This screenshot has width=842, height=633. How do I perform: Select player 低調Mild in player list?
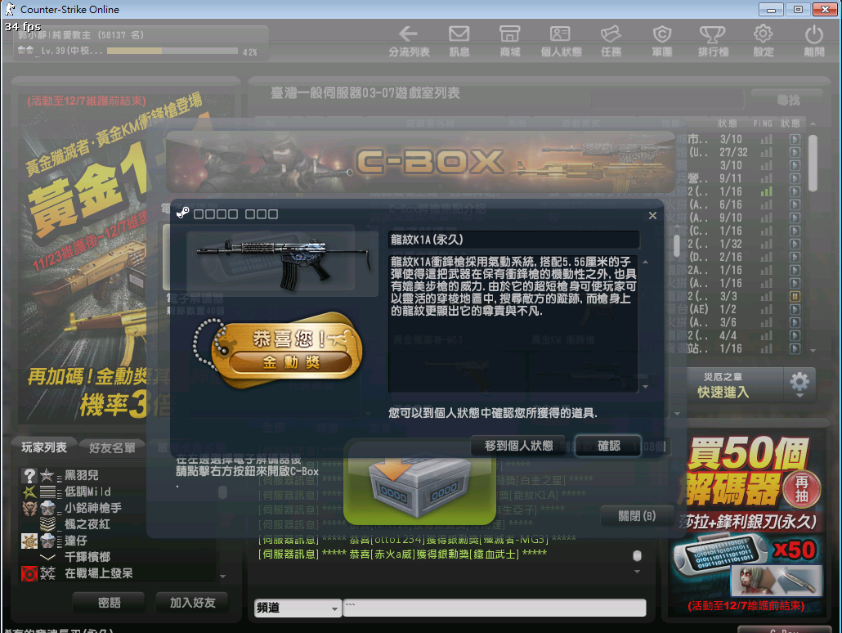click(x=88, y=492)
